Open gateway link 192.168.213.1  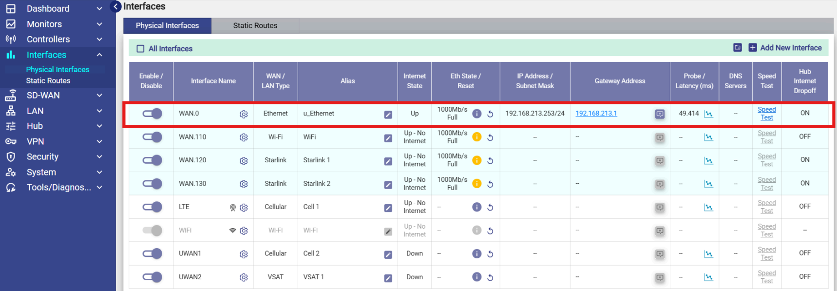pos(596,114)
